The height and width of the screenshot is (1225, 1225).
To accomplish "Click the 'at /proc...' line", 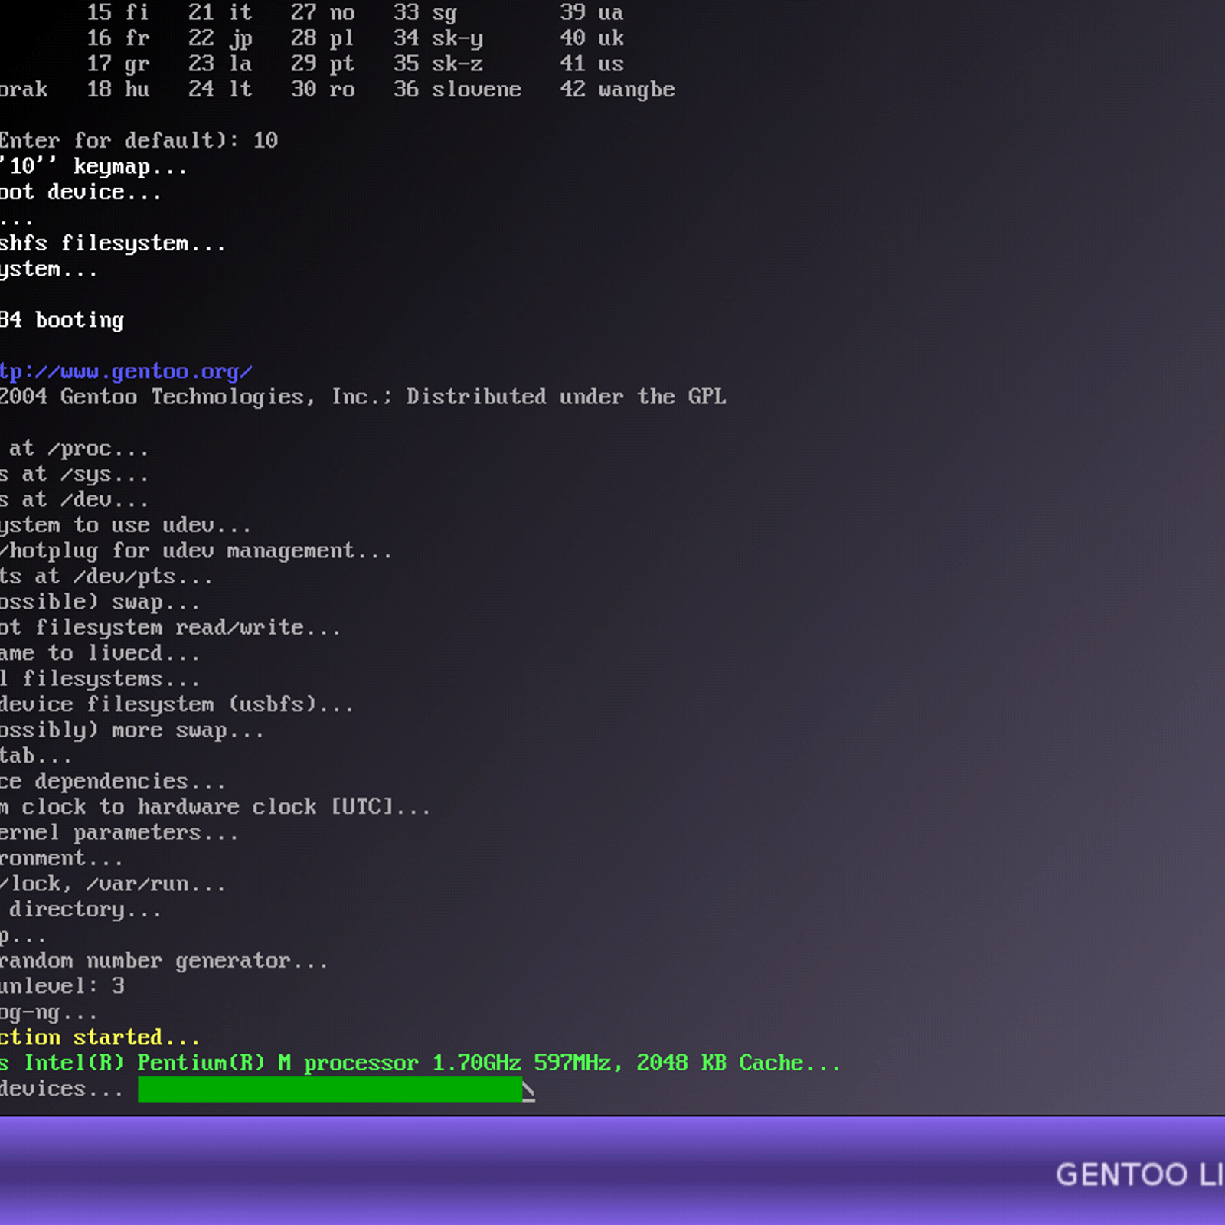I will click(77, 449).
